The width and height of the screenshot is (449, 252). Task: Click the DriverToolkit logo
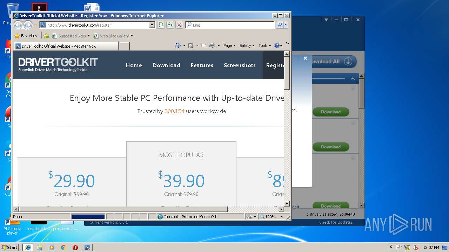(58, 65)
